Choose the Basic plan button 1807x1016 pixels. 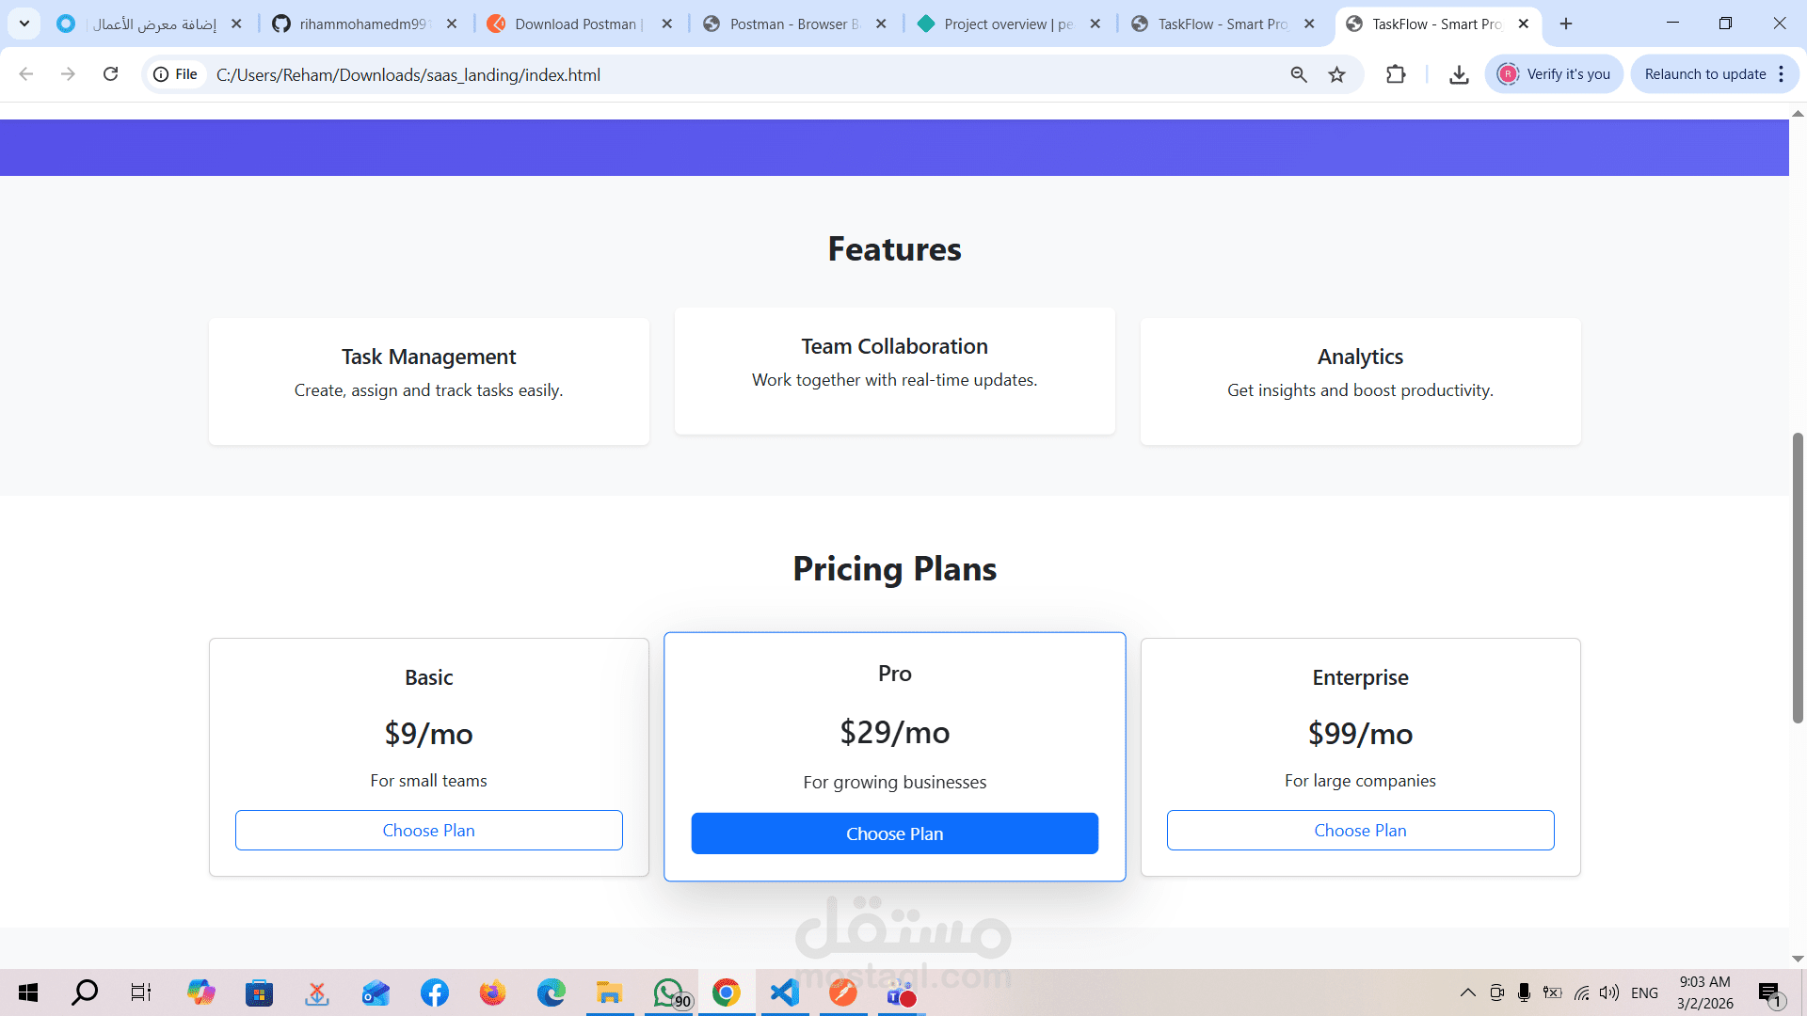tap(428, 831)
